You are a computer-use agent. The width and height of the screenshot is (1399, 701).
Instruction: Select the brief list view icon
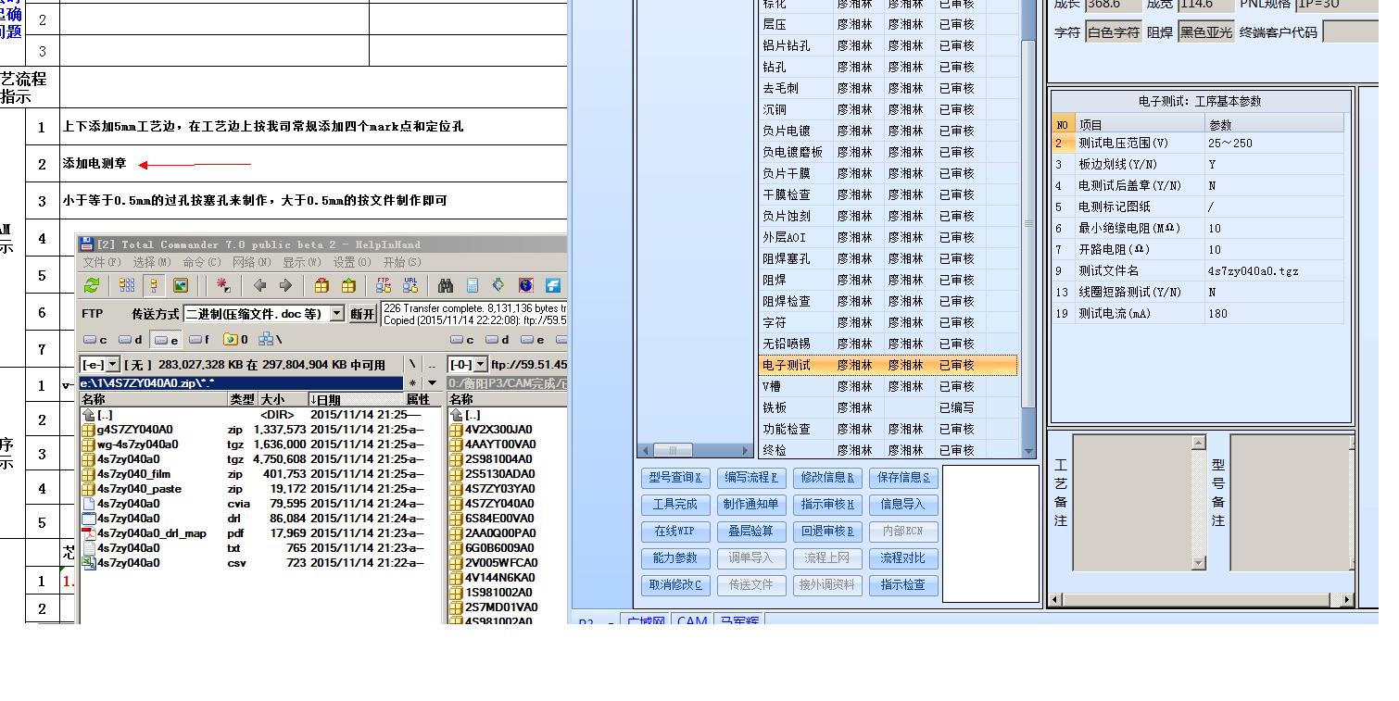click(153, 285)
